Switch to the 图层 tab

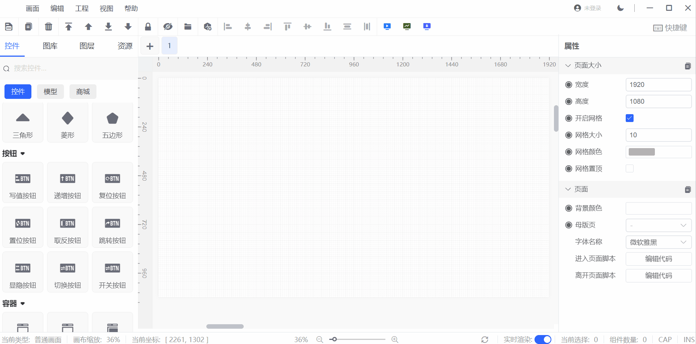coord(87,46)
